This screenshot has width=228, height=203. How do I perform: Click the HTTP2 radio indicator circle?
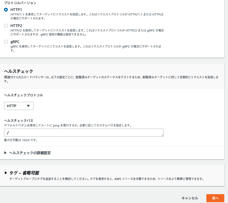6,26
